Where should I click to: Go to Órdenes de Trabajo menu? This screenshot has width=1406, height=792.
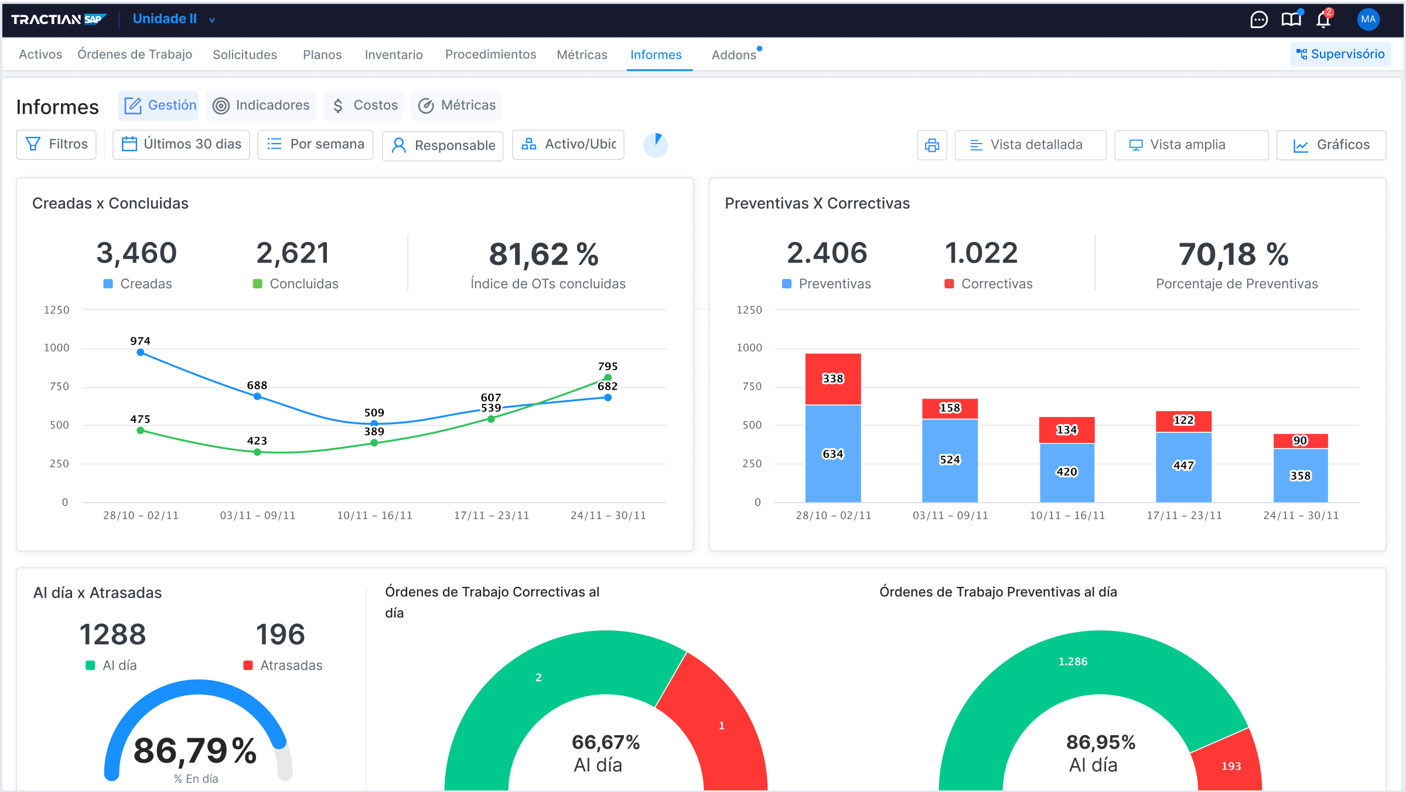135,54
